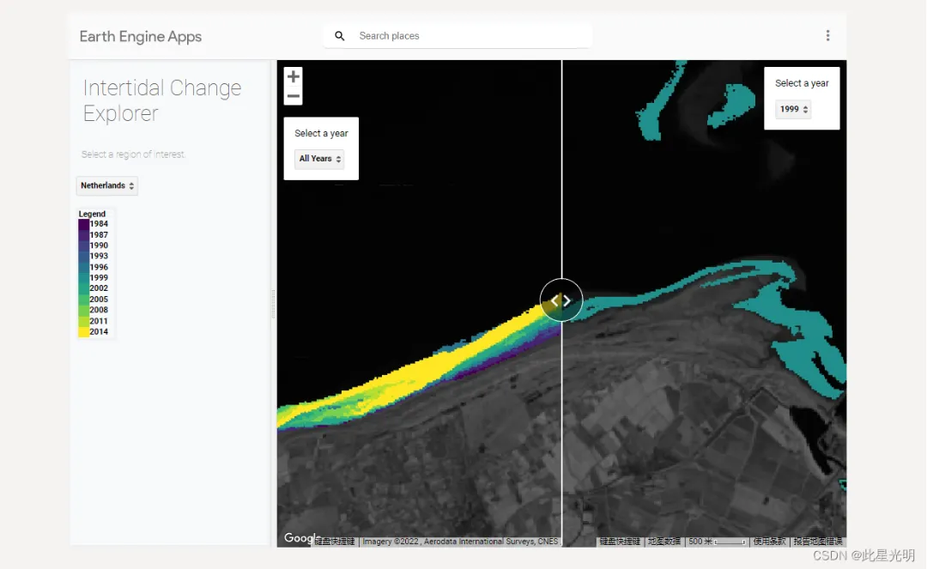The image size is (927, 569).
Task: Click the 2011 legend label
Action: [99, 322]
